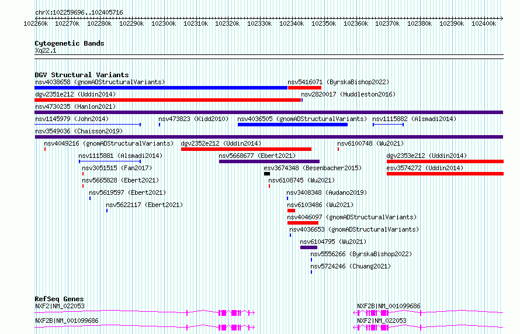Click the NXF2B|NM_001099686 gene label at right
The width and height of the screenshot is (520, 334).
[x=389, y=306]
